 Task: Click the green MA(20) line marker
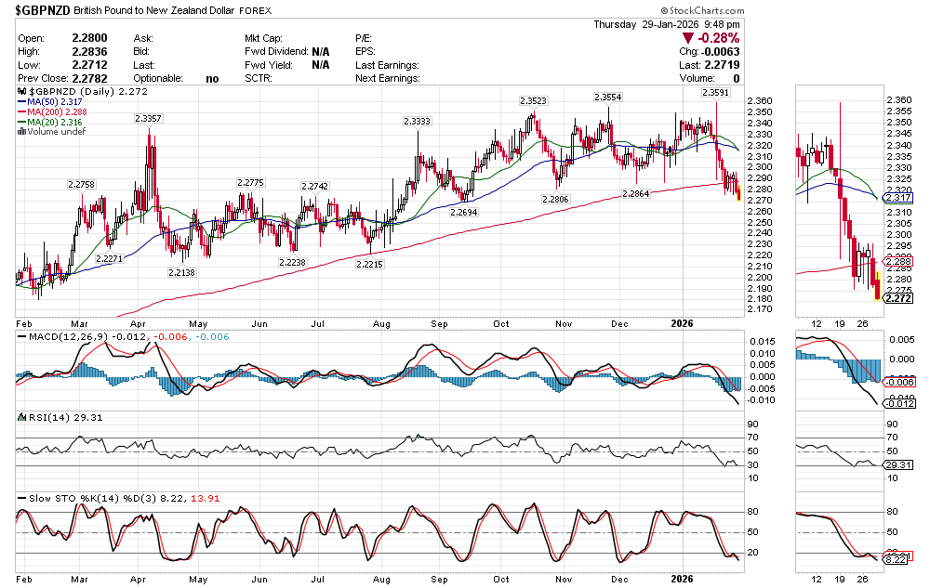point(22,122)
